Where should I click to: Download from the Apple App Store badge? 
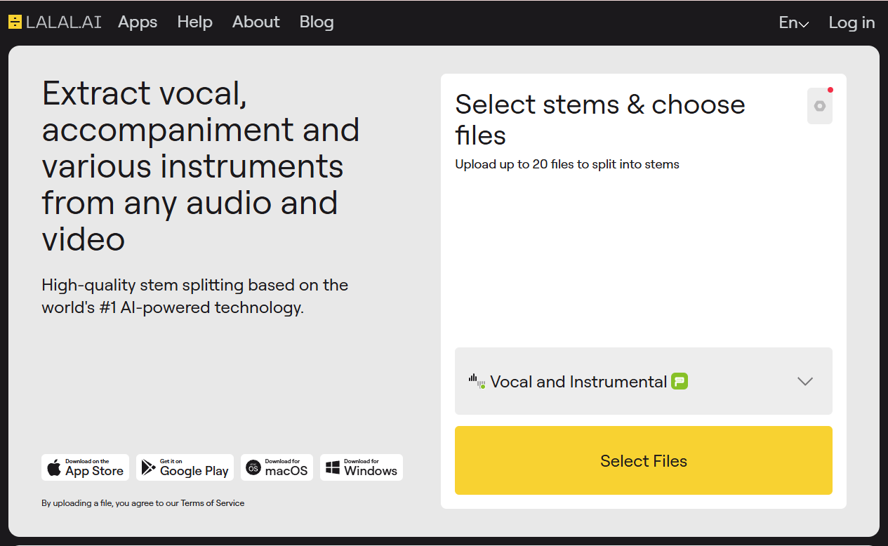point(85,467)
